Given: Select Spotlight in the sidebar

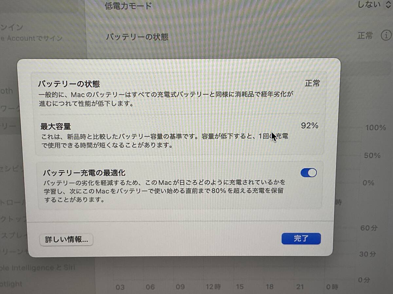Looking at the screenshot, I should click(11, 284).
